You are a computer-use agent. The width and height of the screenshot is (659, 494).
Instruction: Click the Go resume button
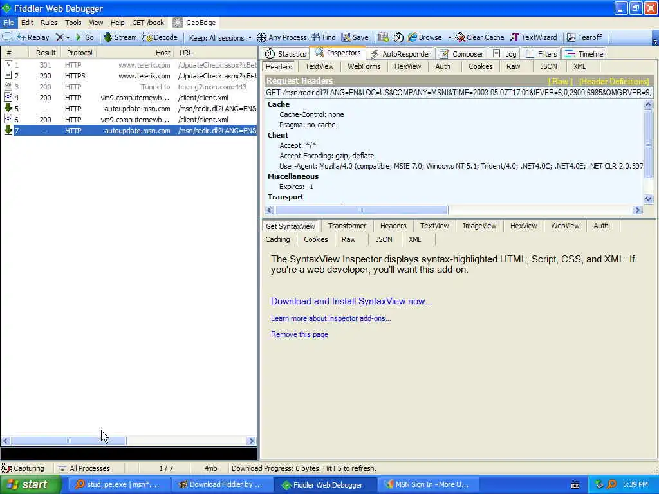tap(84, 37)
